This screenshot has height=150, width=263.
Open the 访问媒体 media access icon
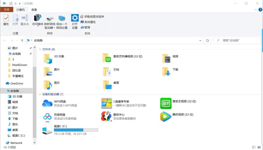tap(38, 18)
